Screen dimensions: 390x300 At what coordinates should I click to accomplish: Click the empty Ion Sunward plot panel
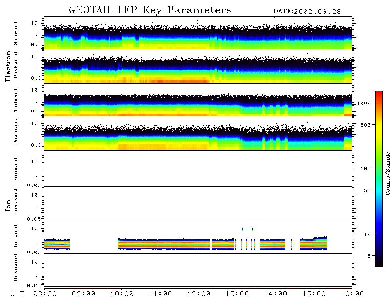click(x=198, y=170)
